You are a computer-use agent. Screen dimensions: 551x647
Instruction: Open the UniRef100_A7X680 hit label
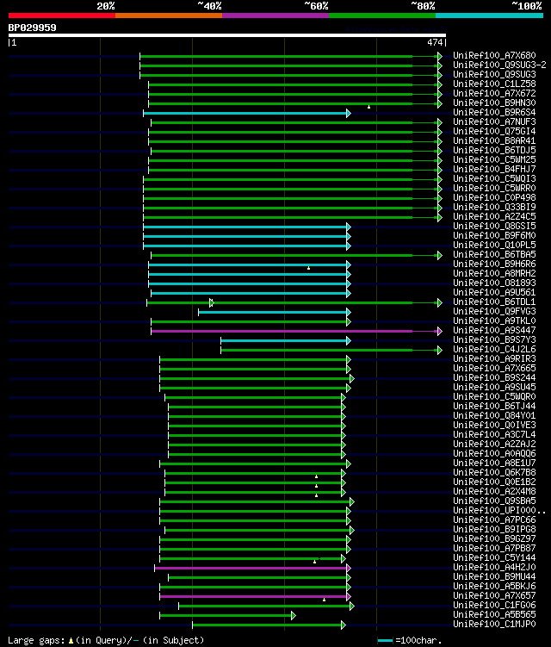(x=494, y=56)
